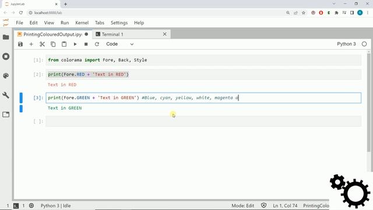The height and width of the screenshot is (210, 373).
Task: Click the status bar terminal icon
Action: coord(16,206)
